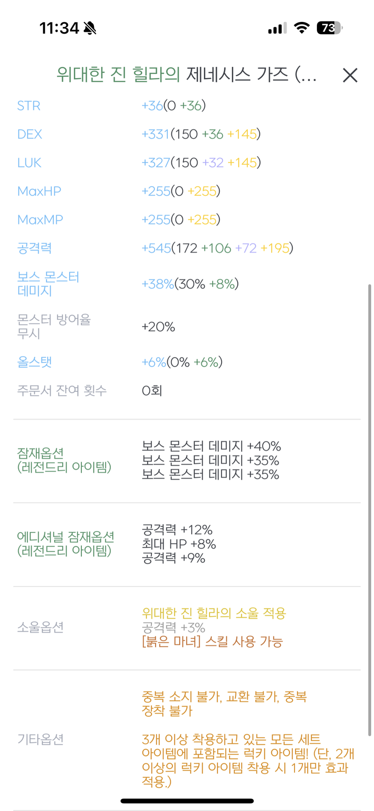Tap the item title 위대한 진 힐라의 제네시스 가즈
Viewport: 374px width, 811px height.
(187, 74)
